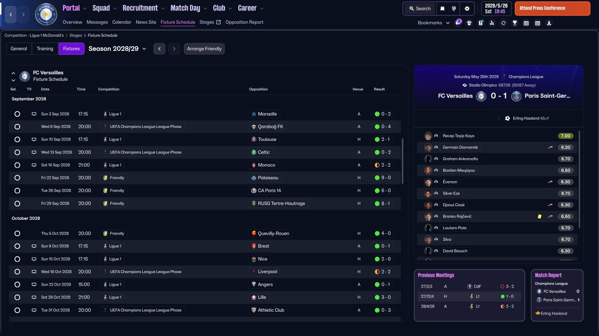Screen dimensions: 599x336
Task: Click Attend Press Conference button
Action: click(x=552, y=8)
